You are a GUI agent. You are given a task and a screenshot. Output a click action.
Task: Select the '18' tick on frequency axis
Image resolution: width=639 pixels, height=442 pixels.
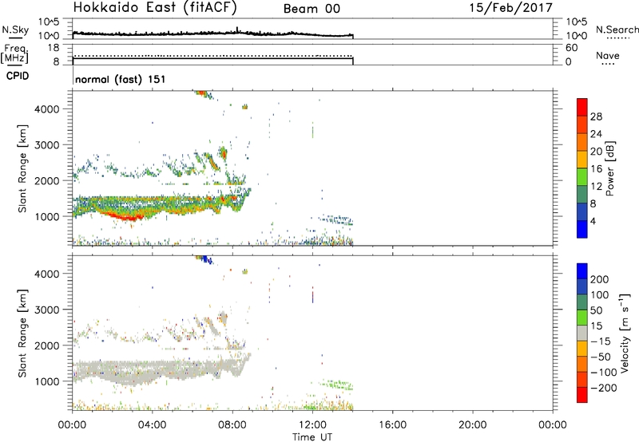(x=54, y=48)
